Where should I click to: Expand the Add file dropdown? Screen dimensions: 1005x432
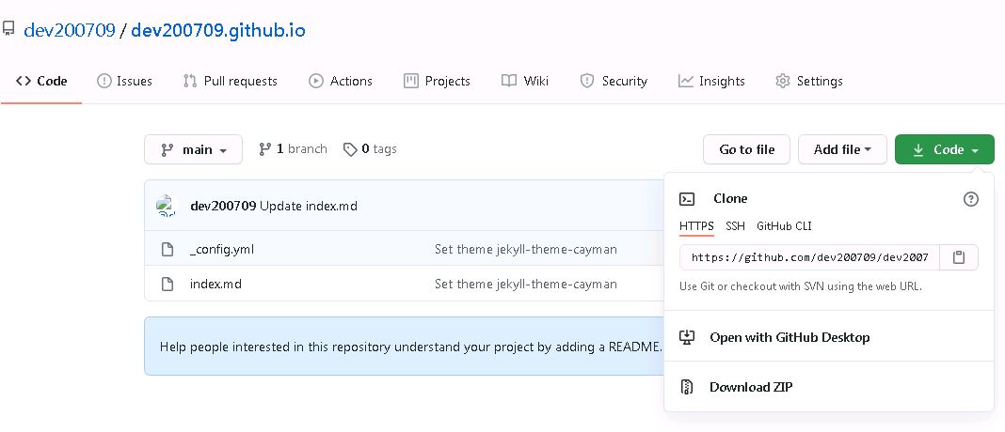842,149
